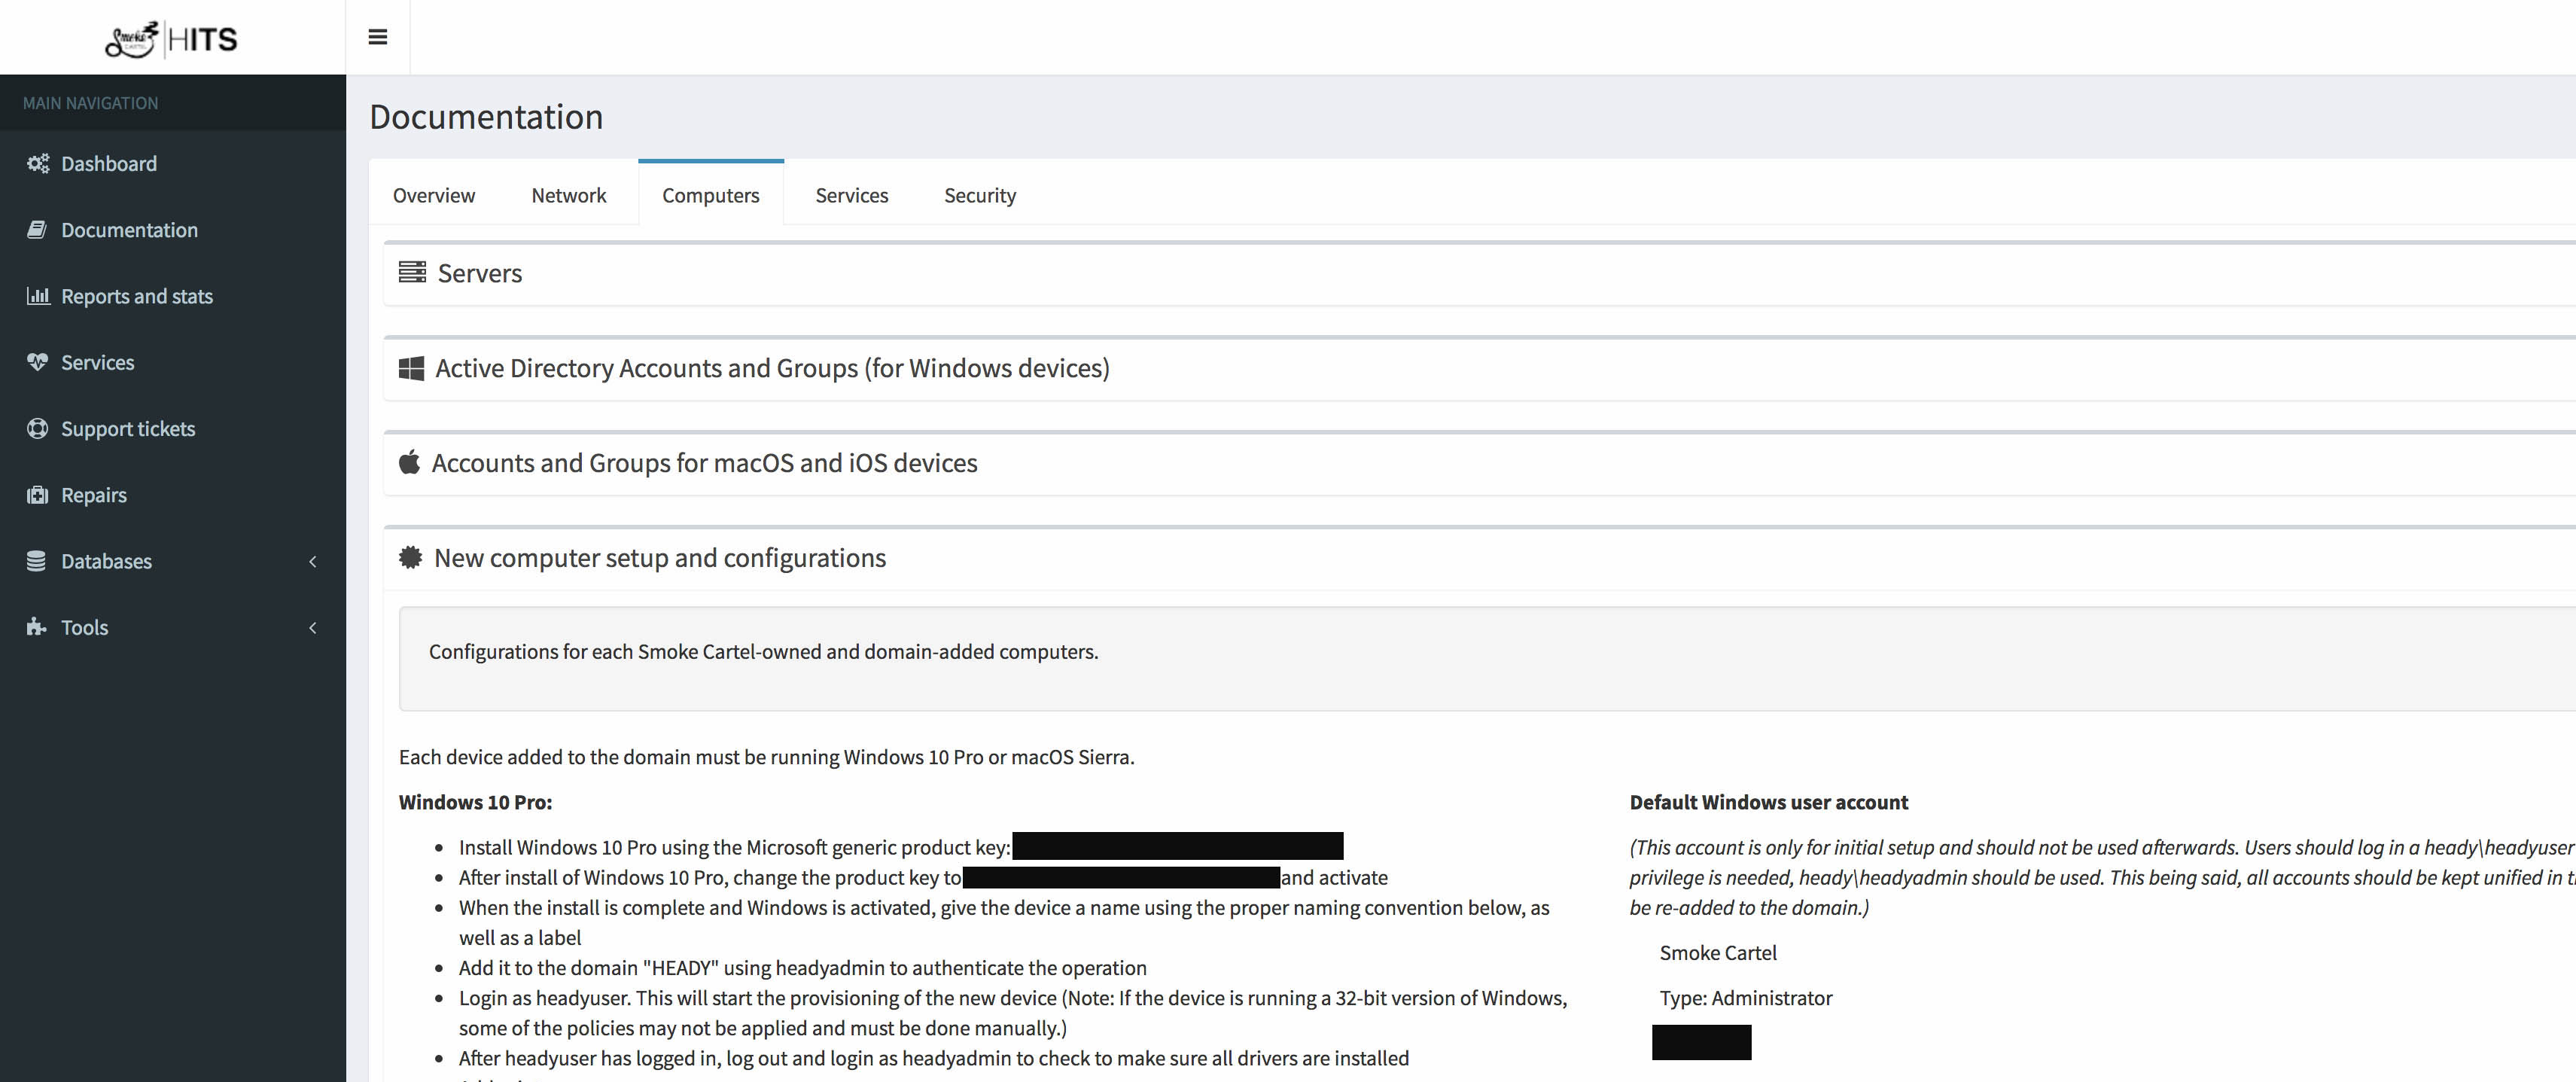Click the Smoke Cartel HITS logo

172,38
